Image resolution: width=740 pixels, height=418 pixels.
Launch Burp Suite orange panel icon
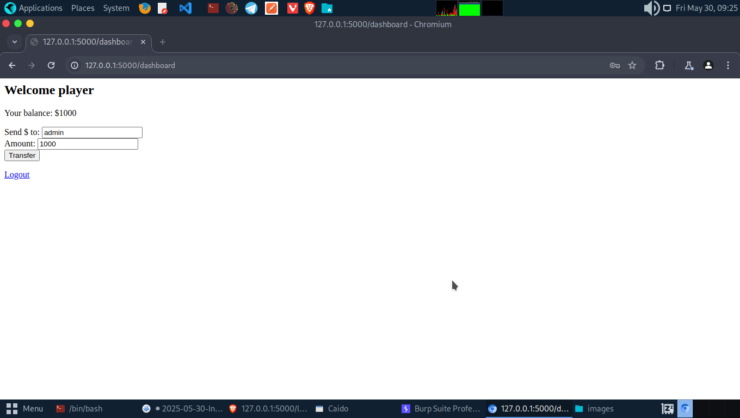(x=272, y=8)
